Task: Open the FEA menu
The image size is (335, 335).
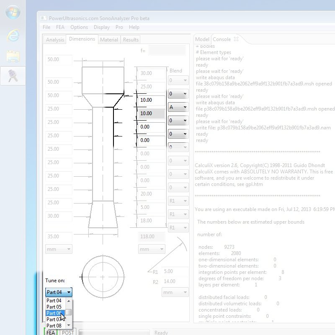Action: click(60, 27)
